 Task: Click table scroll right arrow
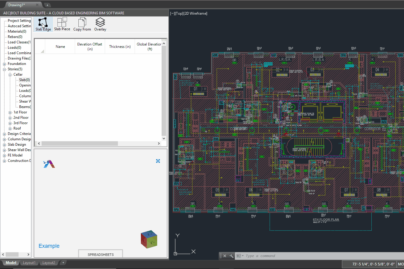(x=159, y=143)
